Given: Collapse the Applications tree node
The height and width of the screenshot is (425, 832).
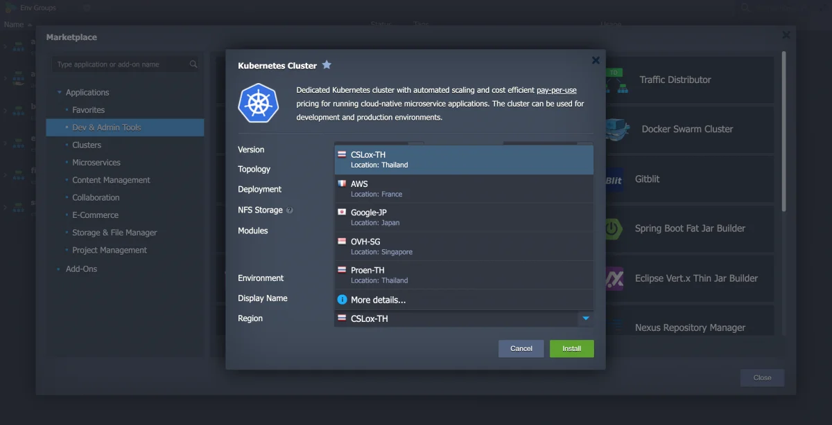Looking at the screenshot, I should 60,93.
